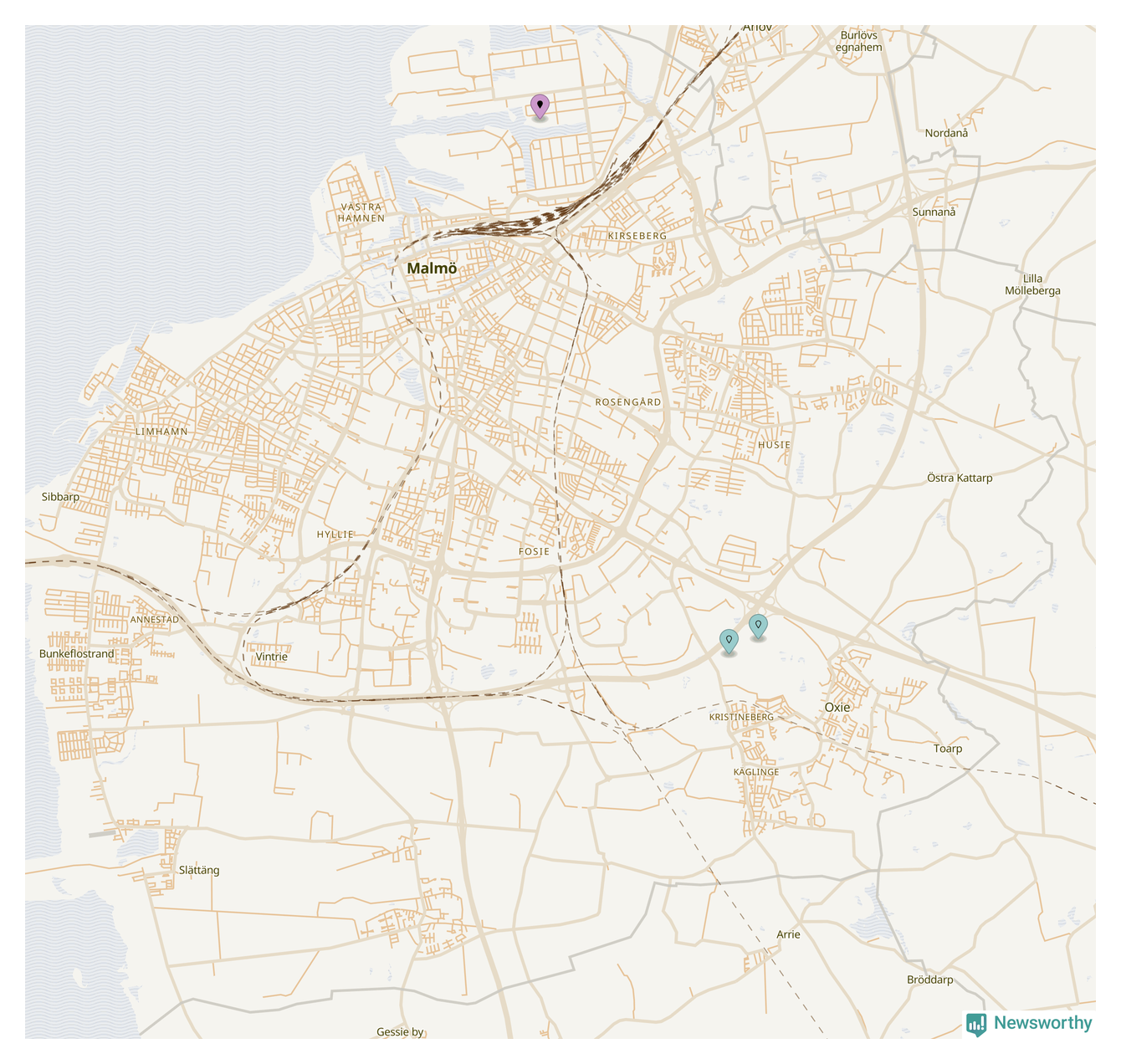Click the Bröddarp label

click(930, 980)
